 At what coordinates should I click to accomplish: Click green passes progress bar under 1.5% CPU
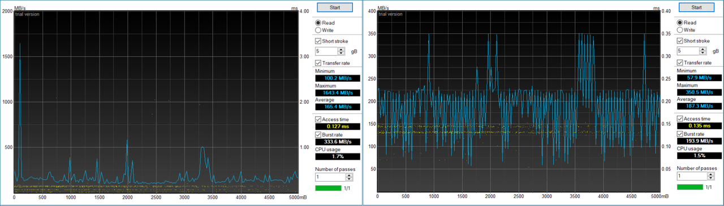click(690, 187)
